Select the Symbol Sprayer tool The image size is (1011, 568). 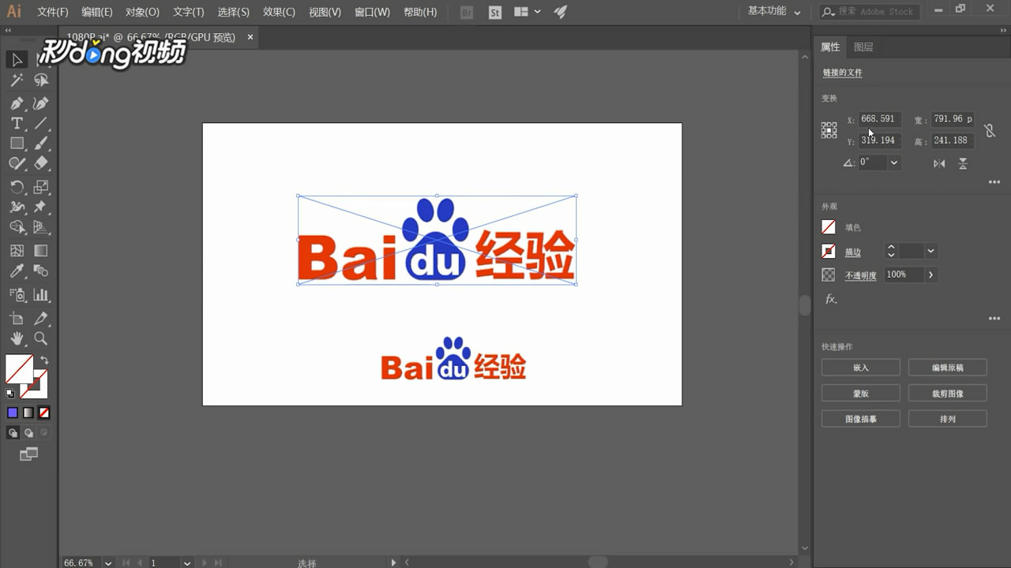tap(17, 295)
